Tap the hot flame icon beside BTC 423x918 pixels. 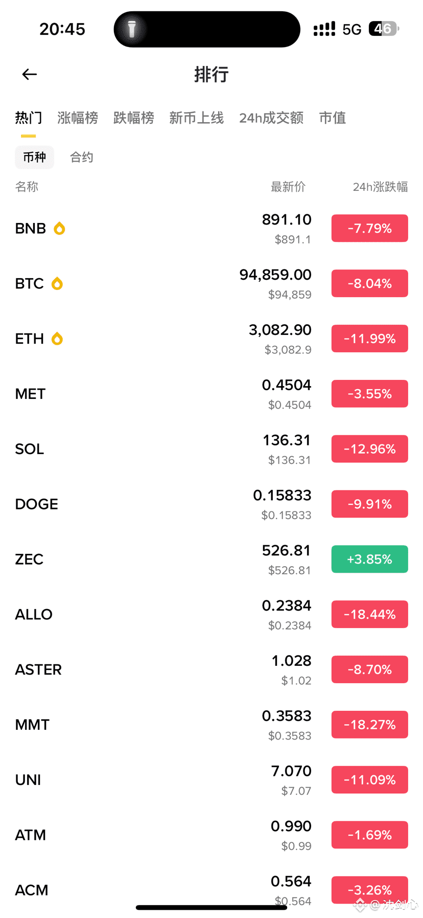point(57,283)
